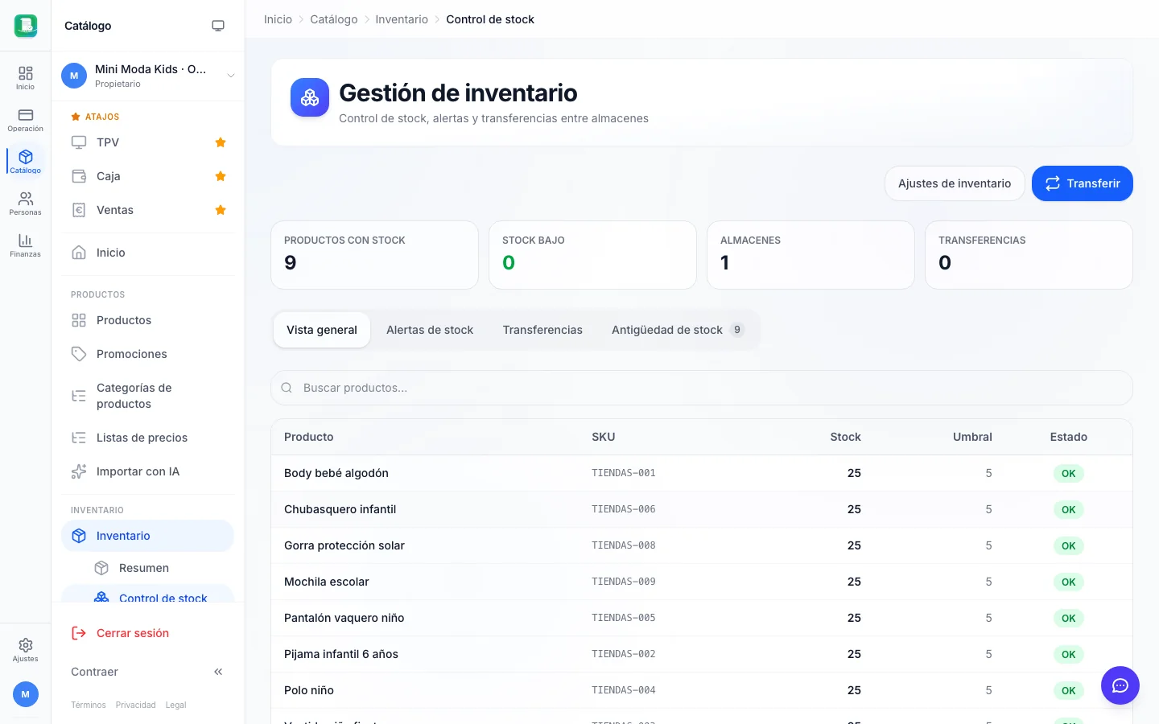Open Operación section in icon rail
The image size is (1159, 724).
25,120
